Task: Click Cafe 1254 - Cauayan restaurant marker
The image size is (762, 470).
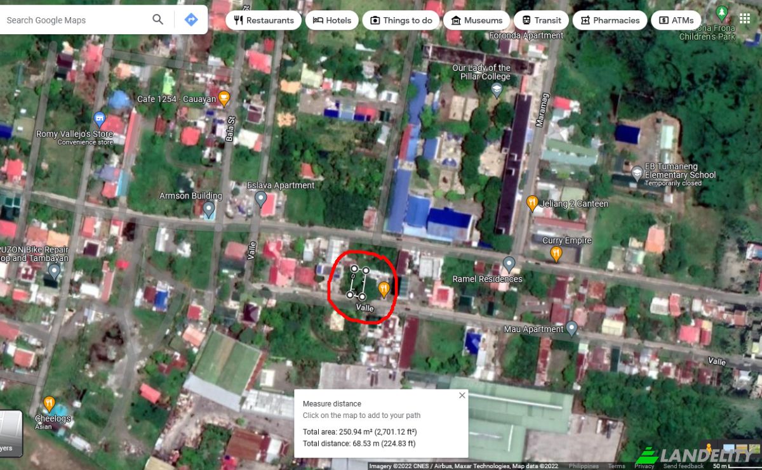Action: 224,98
